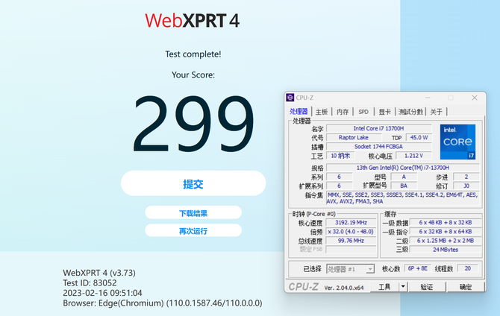Click the 工具 tools button
The height and width of the screenshot is (316, 500).
click(x=384, y=287)
